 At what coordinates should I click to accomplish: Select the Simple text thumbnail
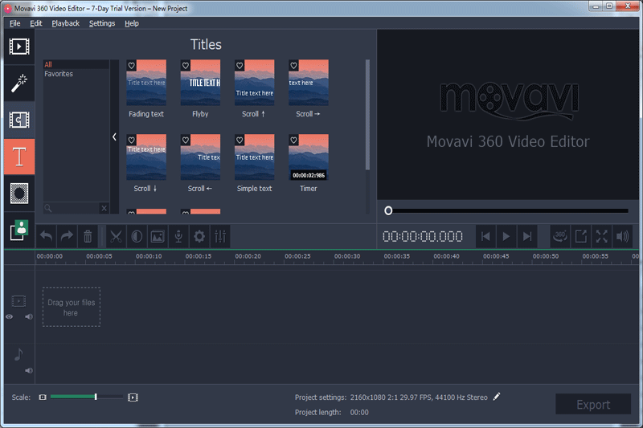tap(255, 157)
